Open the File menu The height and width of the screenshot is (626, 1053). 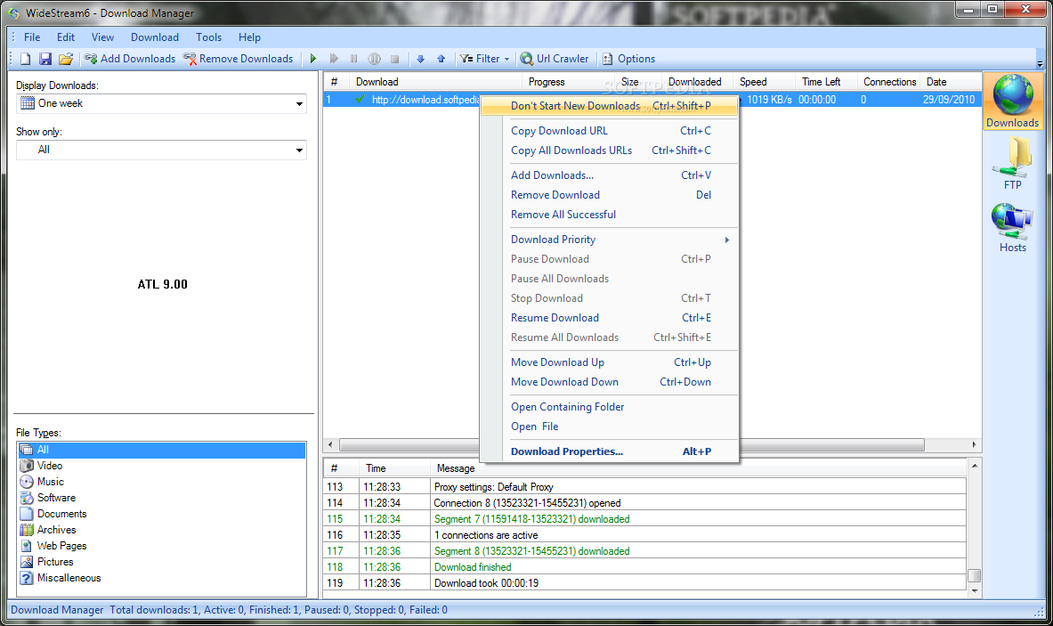point(32,37)
